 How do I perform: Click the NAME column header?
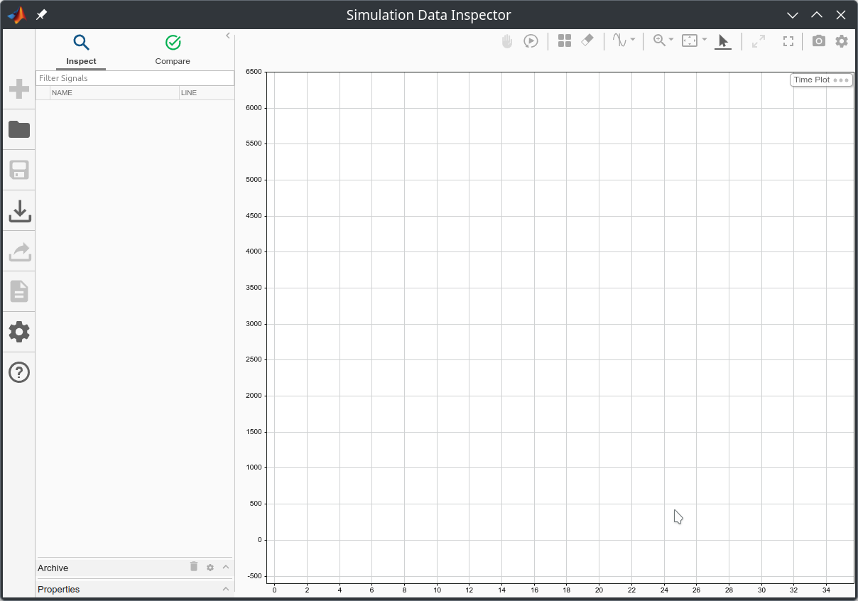tap(114, 93)
